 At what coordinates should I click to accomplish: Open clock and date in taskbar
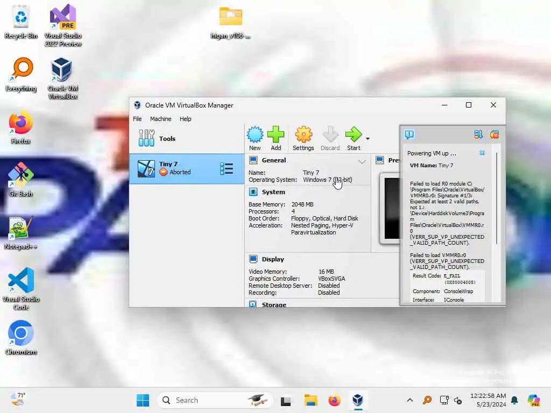click(x=488, y=400)
